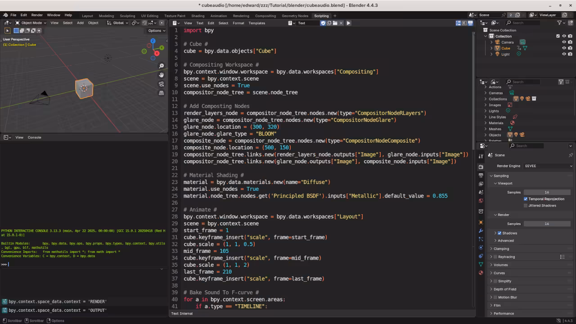Click the open text file folder icon
This screenshot has width=576, height=324.
tap(335, 23)
